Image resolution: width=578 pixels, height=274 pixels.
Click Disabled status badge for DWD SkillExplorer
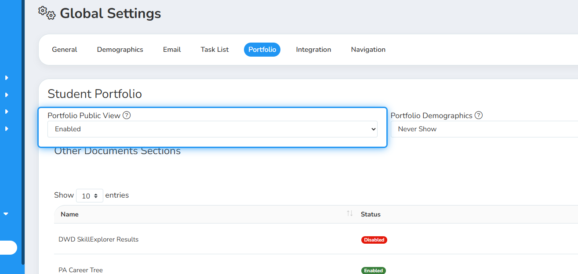tap(374, 240)
